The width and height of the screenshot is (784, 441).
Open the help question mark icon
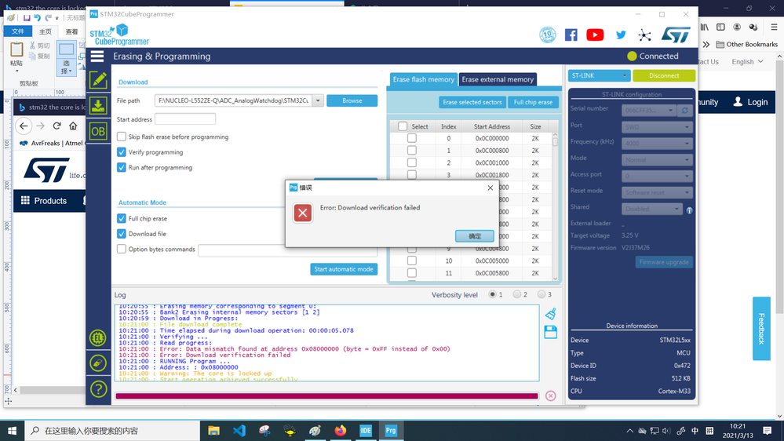98,389
